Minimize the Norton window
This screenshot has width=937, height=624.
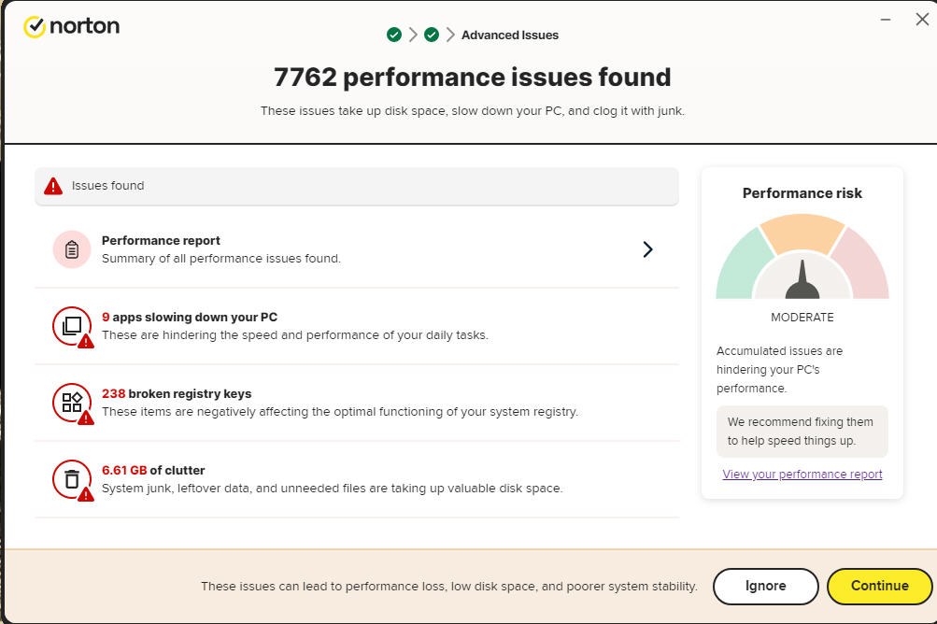click(885, 20)
